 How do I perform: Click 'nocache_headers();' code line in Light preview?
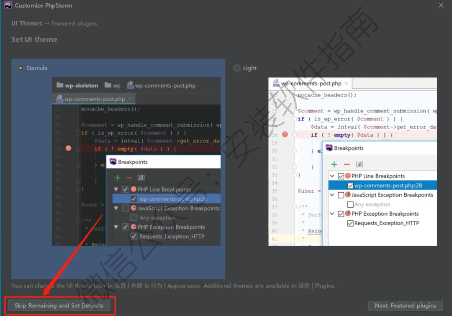(x=327, y=95)
